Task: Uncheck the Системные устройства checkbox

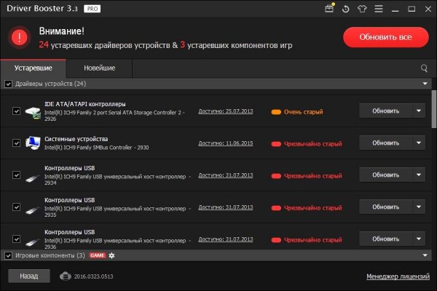Action: click(x=17, y=143)
